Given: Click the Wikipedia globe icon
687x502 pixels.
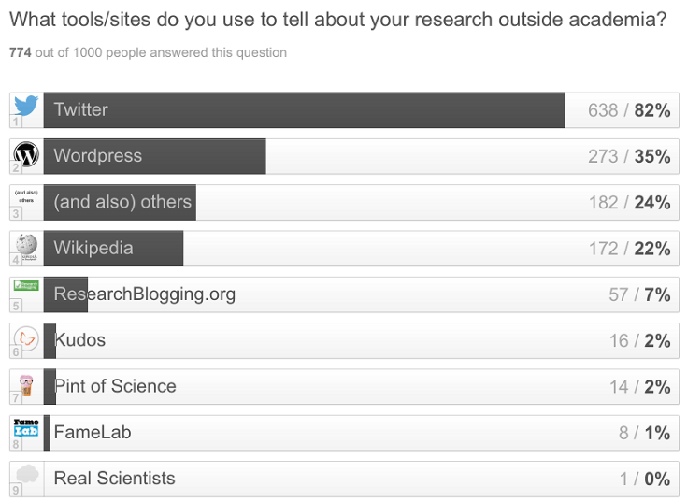Looking at the screenshot, I should tap(27, 245).
